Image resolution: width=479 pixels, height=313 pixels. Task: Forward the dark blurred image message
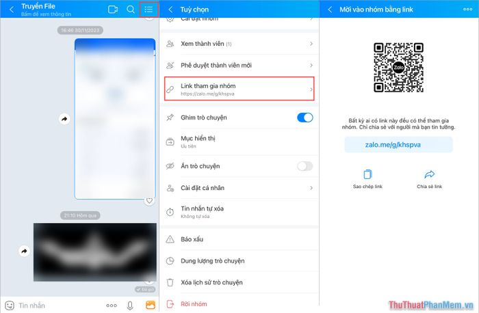(x=24, y=251)
